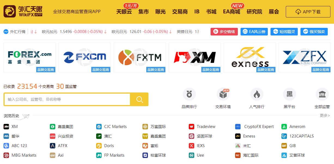This screenshot has width=334, height=164.
Task: Click the 全球交易商监管查询APP tagline
Action: 77,12
